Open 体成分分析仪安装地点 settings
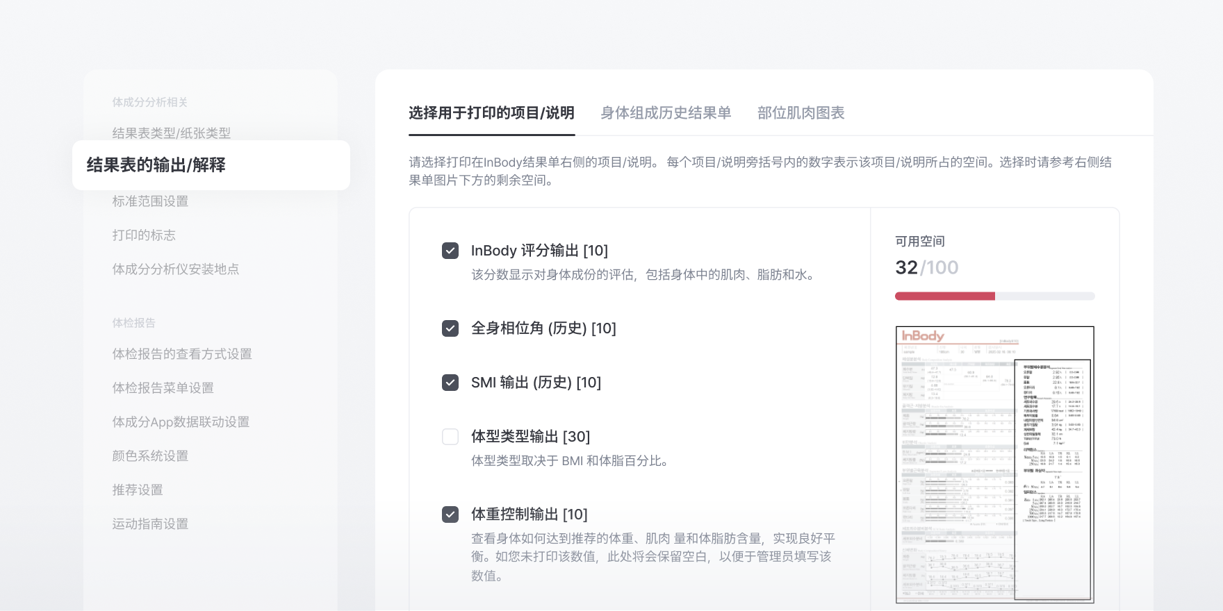Screen dimensions: 1223x611 tap(176, 269)
